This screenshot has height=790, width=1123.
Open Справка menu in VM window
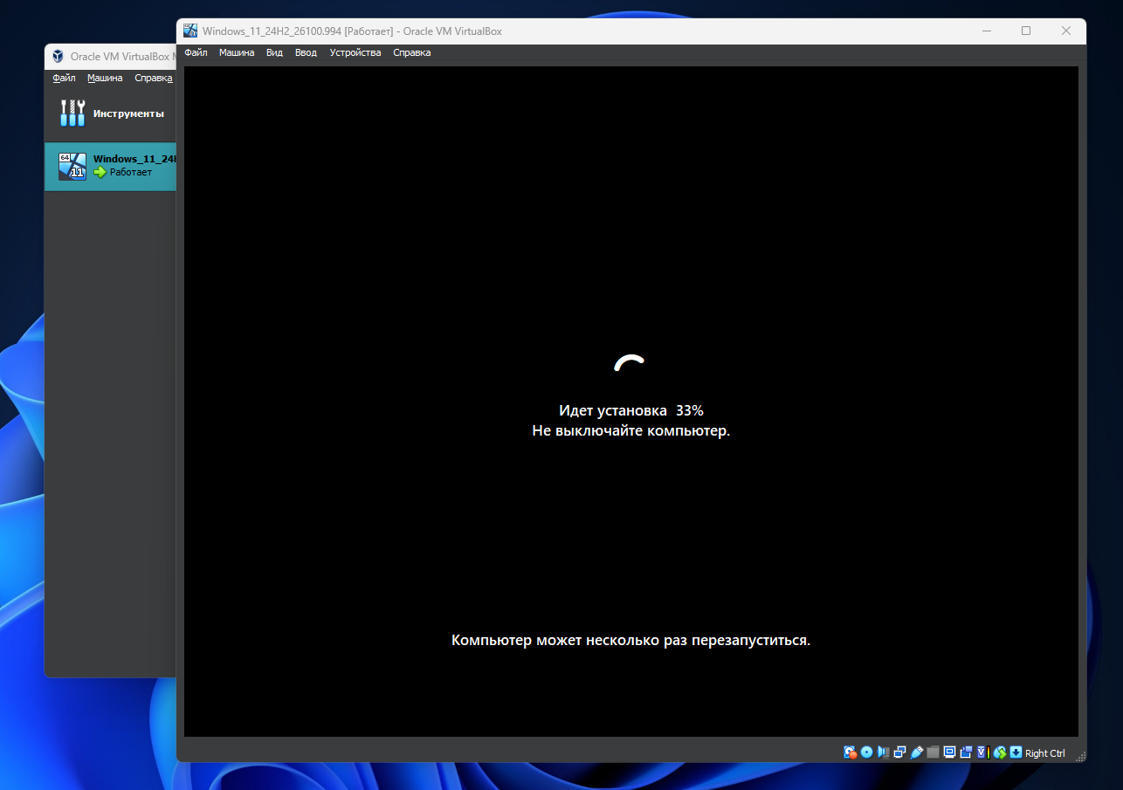click(x=411, y=52)
